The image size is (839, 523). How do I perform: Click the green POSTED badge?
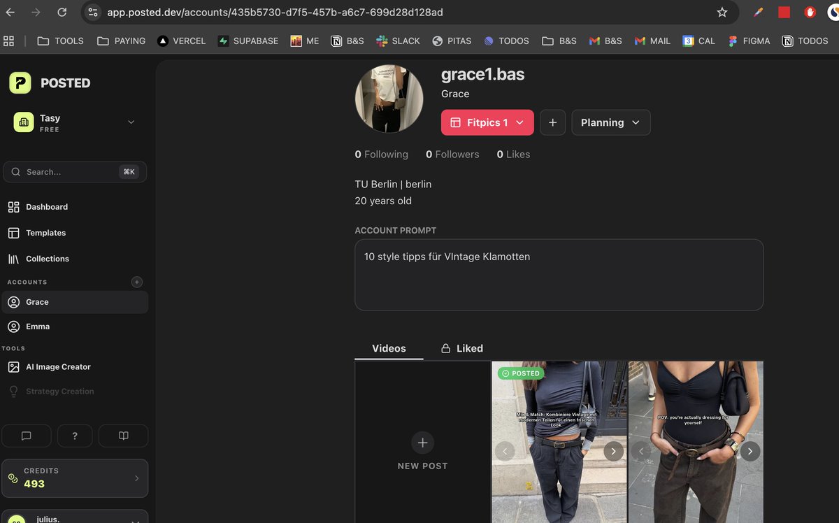pyautogui.click(x=521, y=373)
